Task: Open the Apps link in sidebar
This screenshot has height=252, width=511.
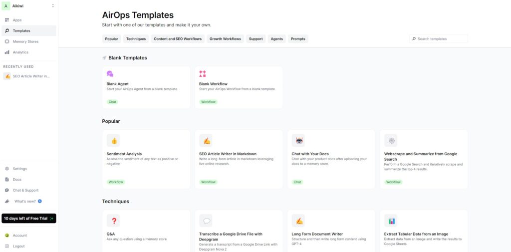Action: pos(28,20)
